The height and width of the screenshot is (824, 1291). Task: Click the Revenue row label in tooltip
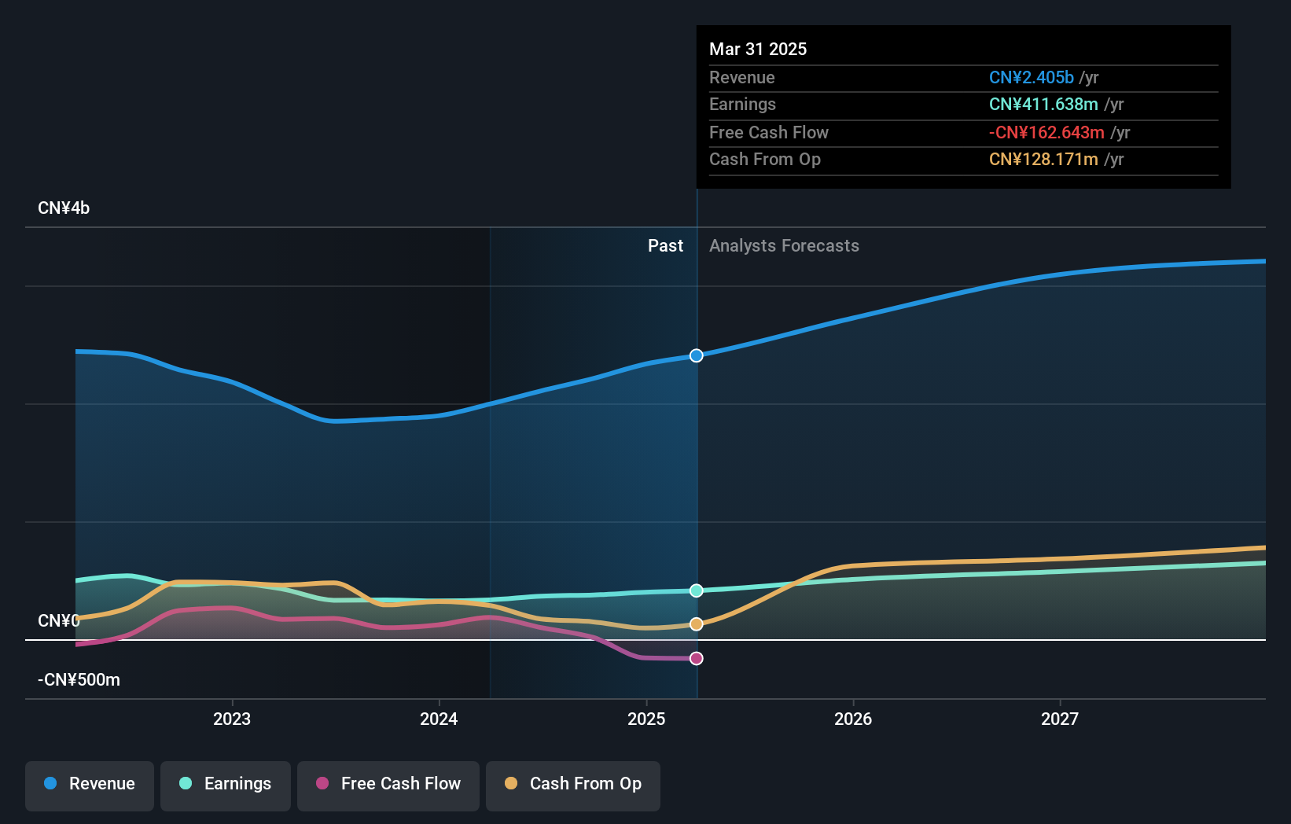[742, 77]
